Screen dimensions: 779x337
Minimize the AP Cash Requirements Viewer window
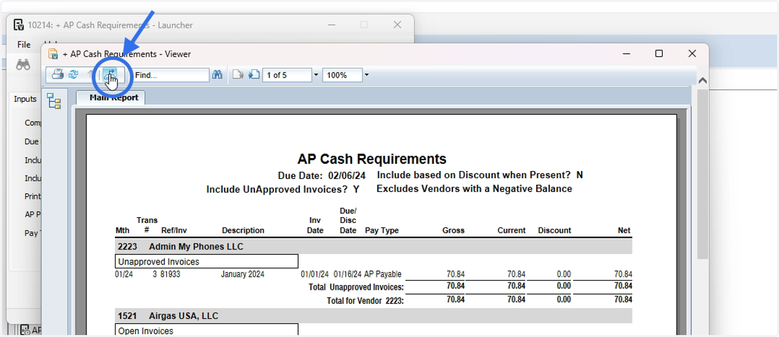tap(625, 54)
